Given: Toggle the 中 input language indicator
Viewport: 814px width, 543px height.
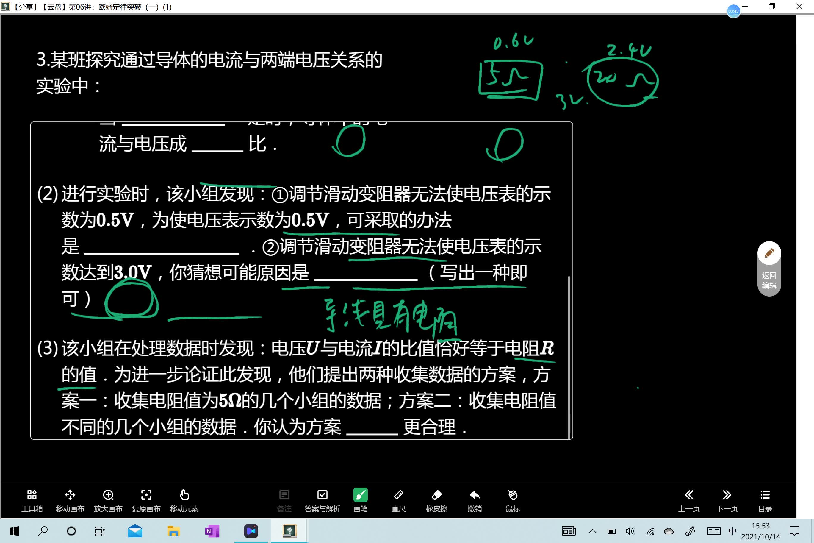Looking at the screenshot, I should [x=732, y=530].
